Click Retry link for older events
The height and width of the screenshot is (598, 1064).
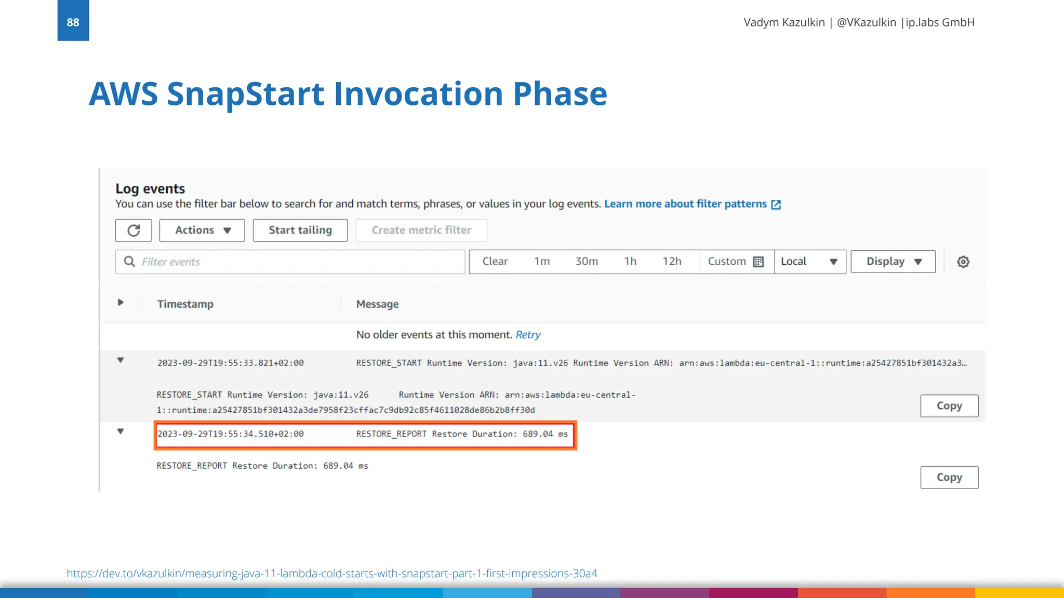pyautogui.click(x=528, y=335)
